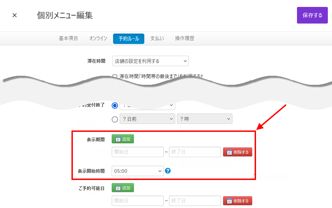Select the first 予約受付終了 radio button
The width and height of the screenshot is (332, 208).
click(115, 106)
